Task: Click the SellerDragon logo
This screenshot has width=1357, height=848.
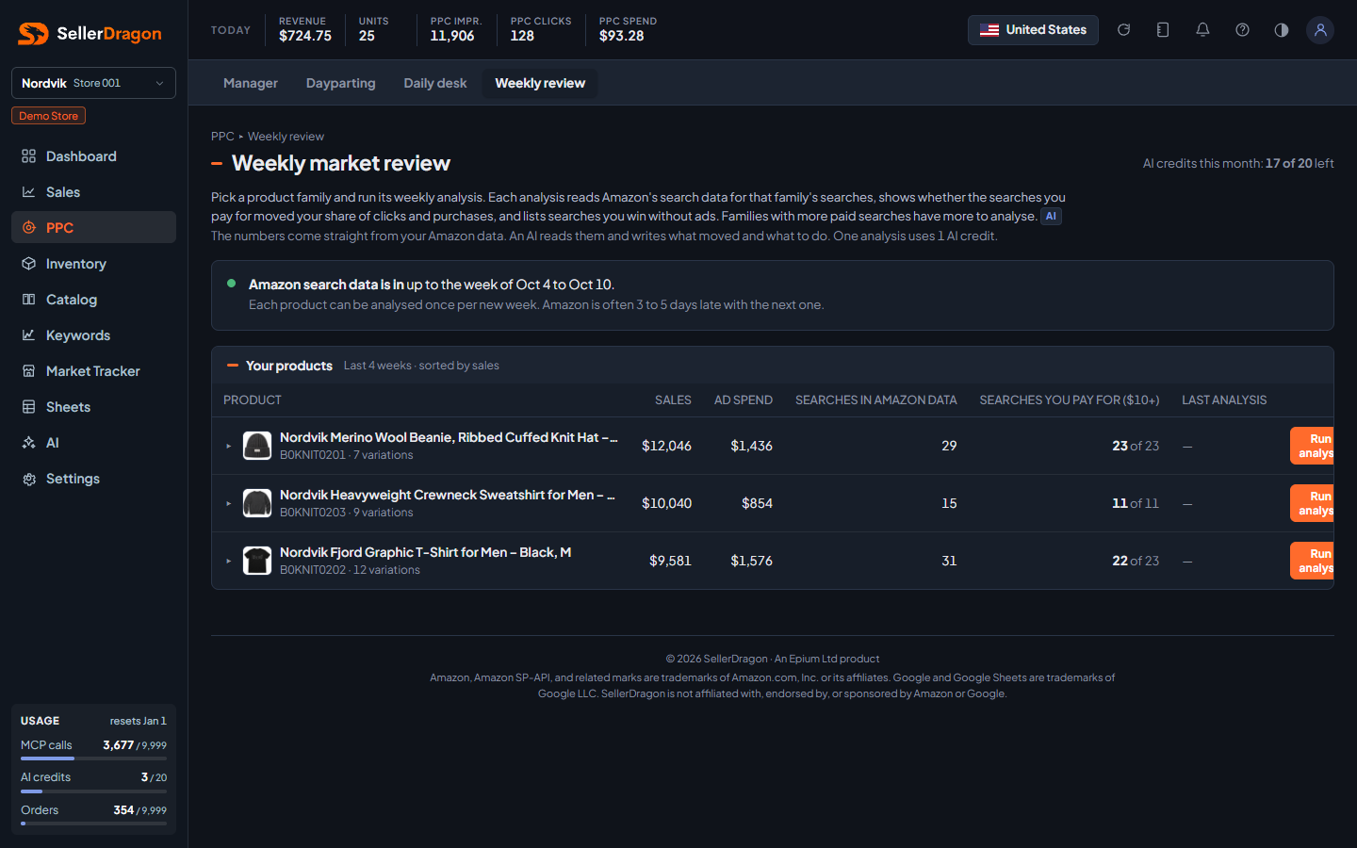Action: click(x=90, y=34)
